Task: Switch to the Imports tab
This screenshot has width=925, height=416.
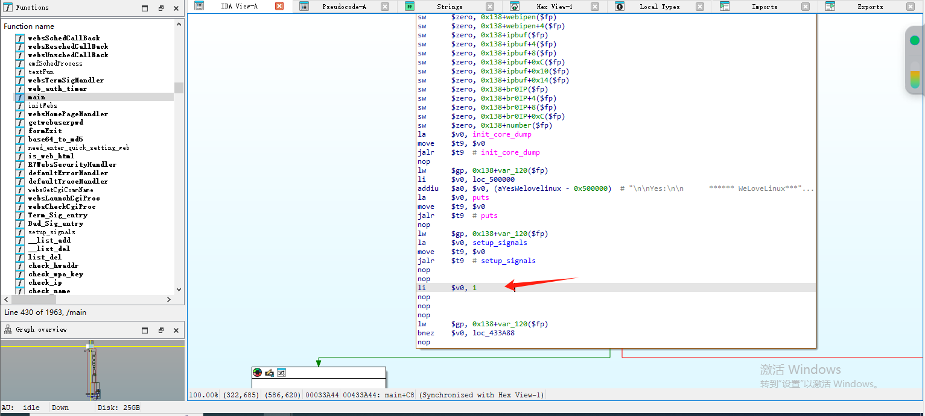Action: (x=764, y=7)
